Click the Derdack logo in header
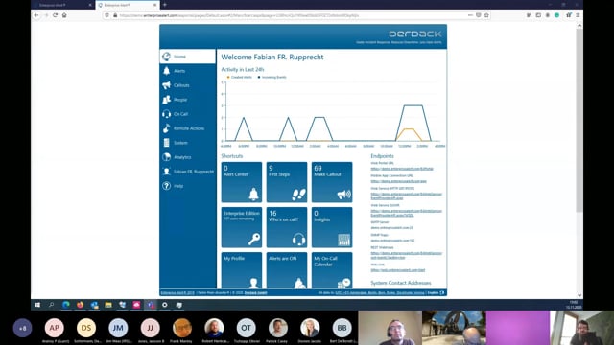 click(x=415, y=34)
